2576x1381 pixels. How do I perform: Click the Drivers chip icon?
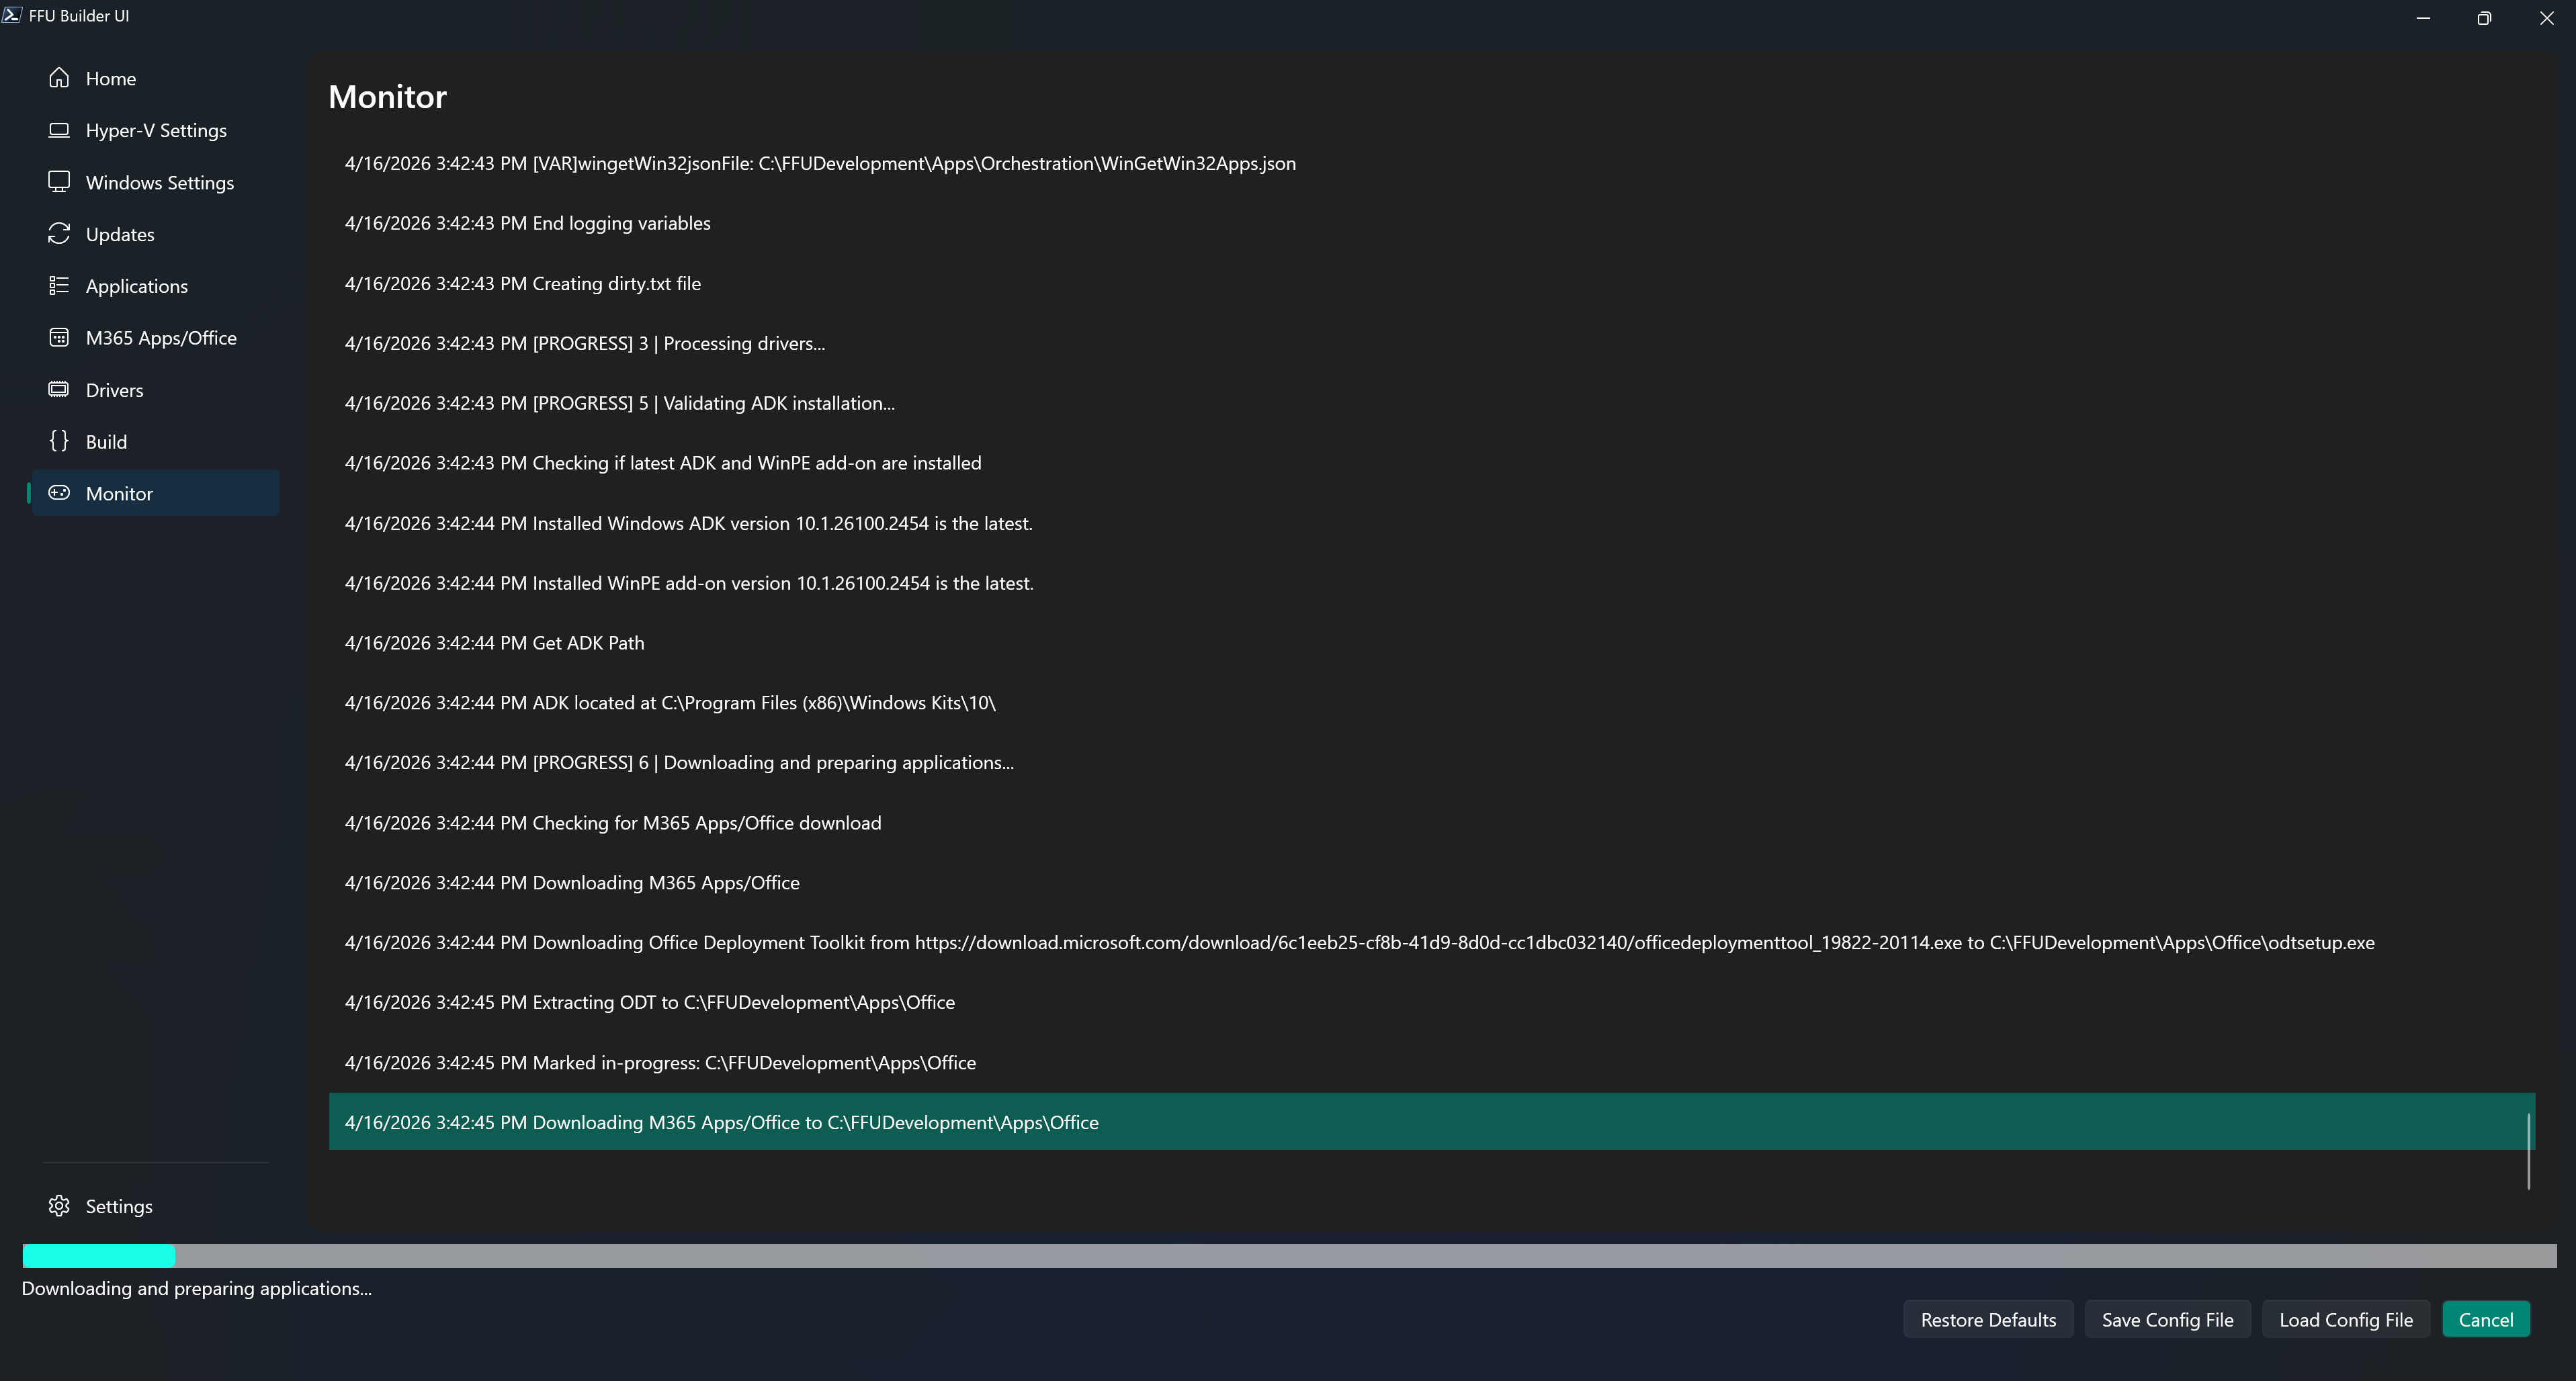(x=59, y=390)
